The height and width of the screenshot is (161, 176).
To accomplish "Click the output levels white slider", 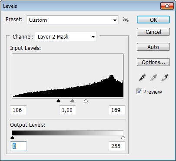I will [x=123, y=138].
